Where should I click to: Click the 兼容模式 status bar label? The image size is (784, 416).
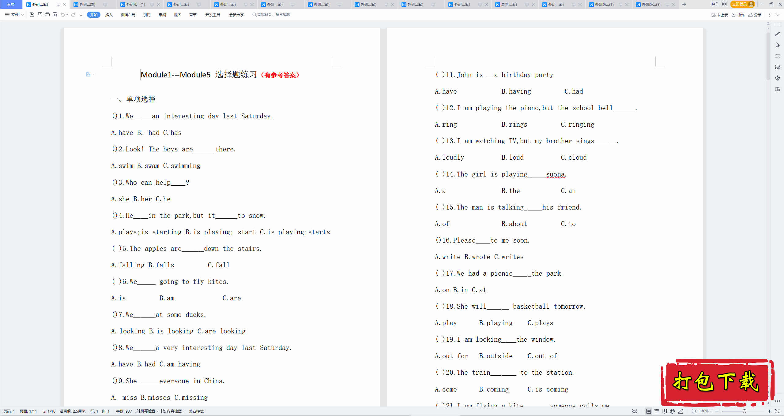point(196,411)
